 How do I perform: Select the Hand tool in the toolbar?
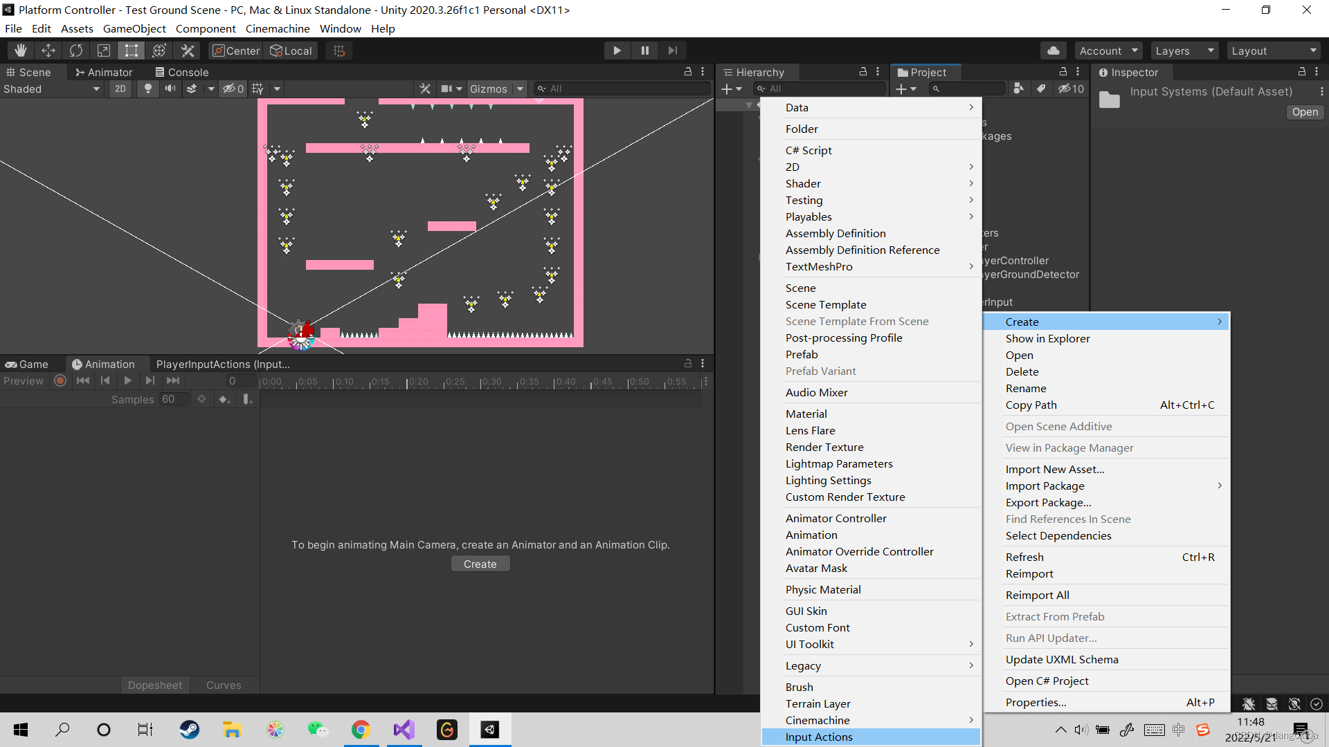[21, 50]
